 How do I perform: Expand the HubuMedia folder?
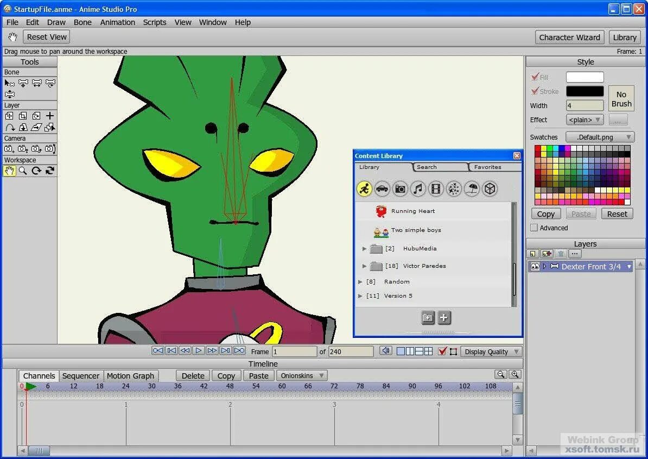coord(364,249)
